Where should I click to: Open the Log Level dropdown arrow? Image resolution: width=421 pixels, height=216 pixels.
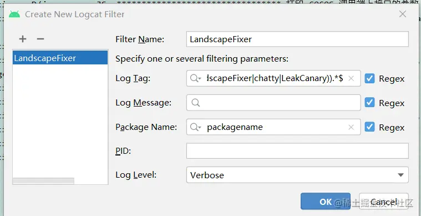(401, 175)
